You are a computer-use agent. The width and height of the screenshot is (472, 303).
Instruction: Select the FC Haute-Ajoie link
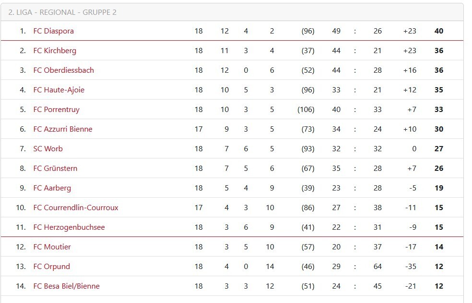click(x=59, y=90)
